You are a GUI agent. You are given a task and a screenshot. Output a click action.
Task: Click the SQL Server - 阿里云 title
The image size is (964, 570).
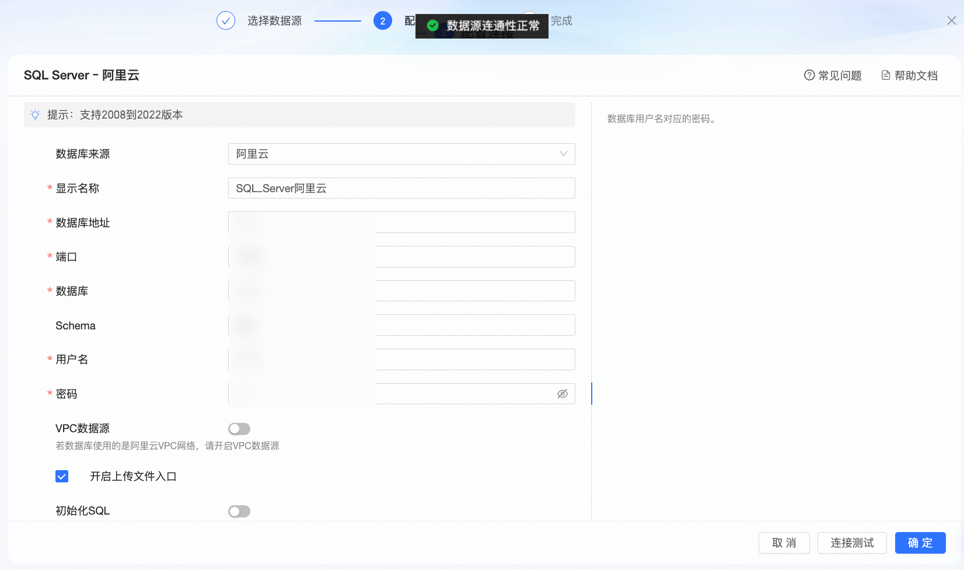coord(82,75)
